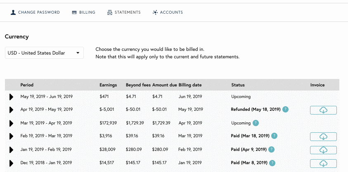Open the USD currency dropdown
The width and height of the screenshot is (348, 172).
[x=45, y=53]
